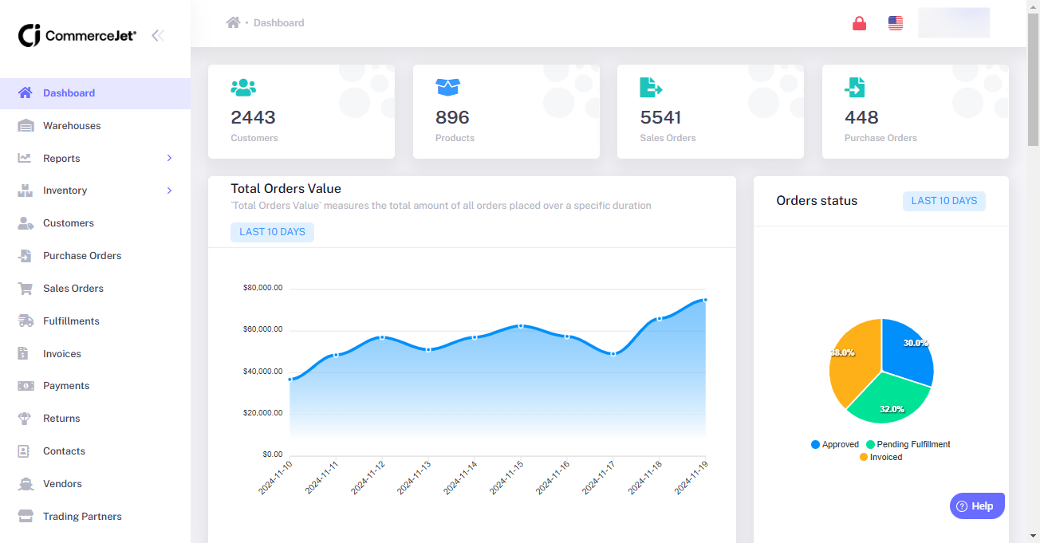Click the 5541 Sales Orders count

660,117
